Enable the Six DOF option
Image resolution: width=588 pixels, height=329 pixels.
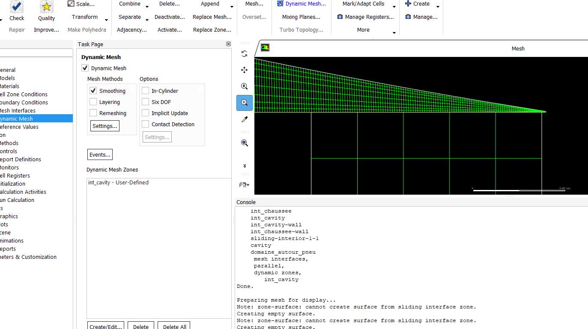tap(146, 102)
